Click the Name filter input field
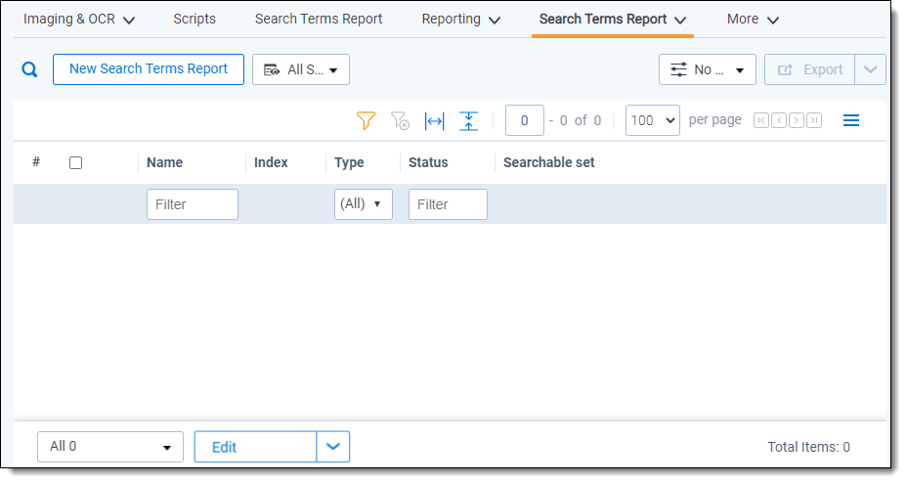 pyautogui.click(x=192, y=204)
